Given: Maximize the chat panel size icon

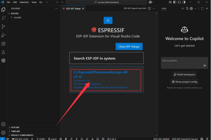Looking at the screenshot, I should 202,8.
